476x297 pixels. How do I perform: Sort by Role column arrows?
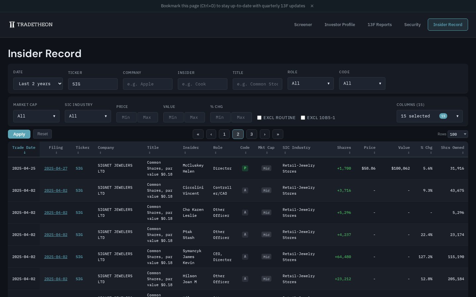pos(216,153)
